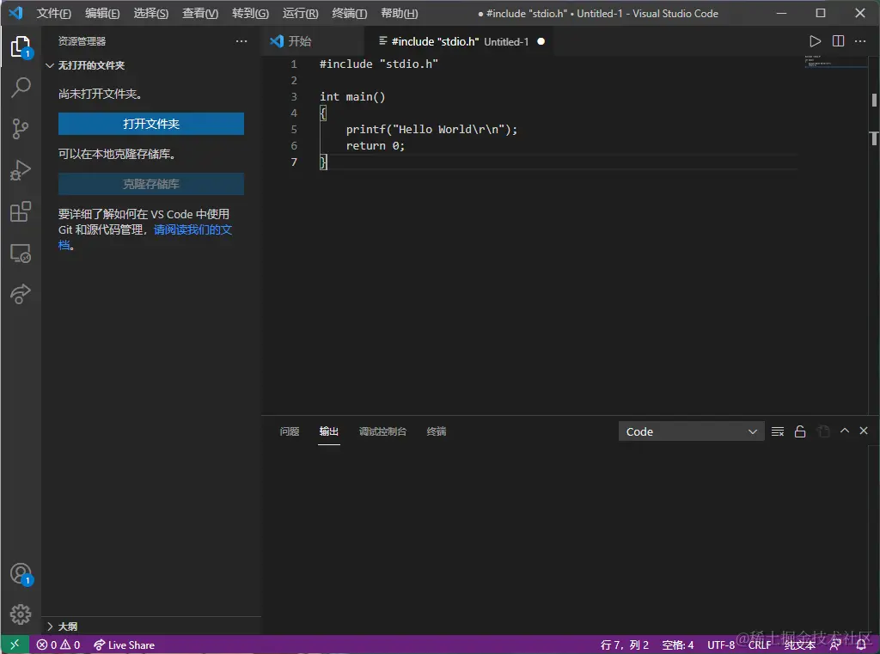
Task: Switch to 调试控制台 panel tab
Action: tap(382, 431)
